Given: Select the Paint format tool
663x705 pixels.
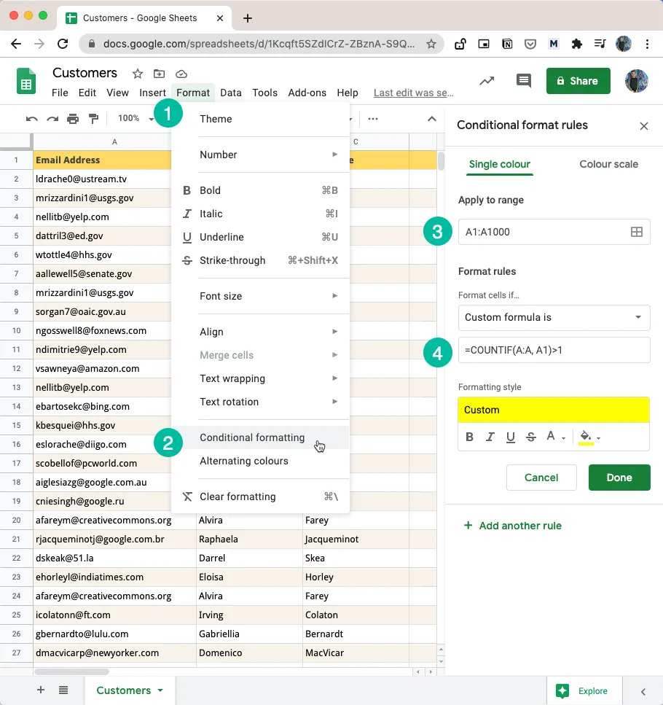Looking at the screenshot, I should tap(93, 118).
